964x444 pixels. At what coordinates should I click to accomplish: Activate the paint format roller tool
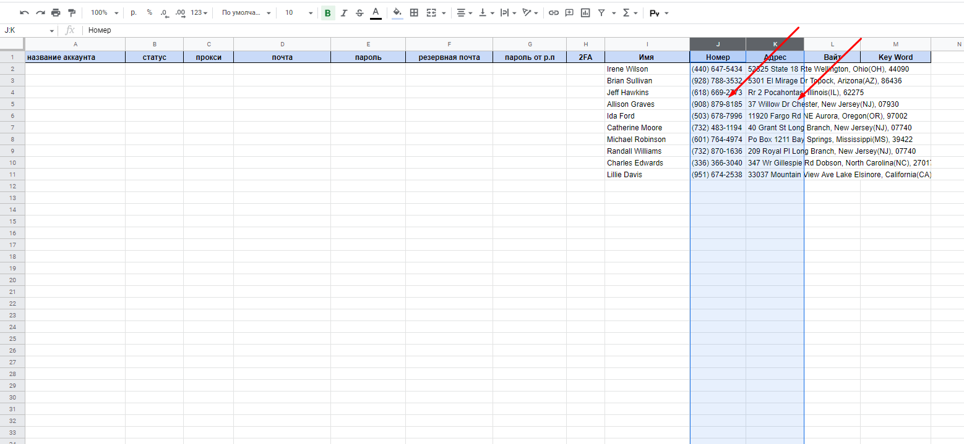pyautogui.click(x=72, y=12)
